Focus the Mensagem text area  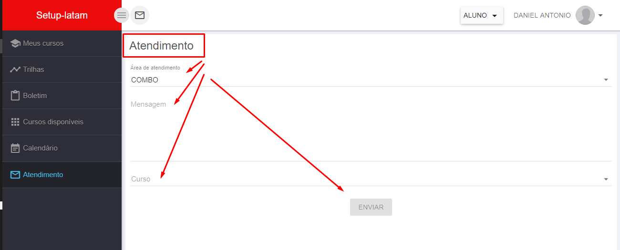click(x=371, y=129)
